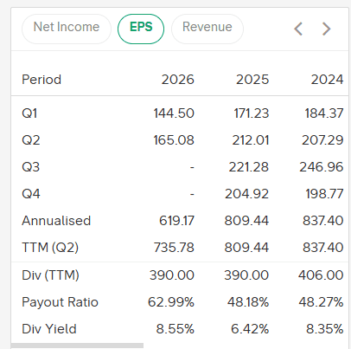Click the Div (TTM) 2024 value 406.00
The image size is (351, 349).
tap(321, 275)
